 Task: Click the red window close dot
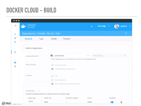pyautogui.click(x=14, y=21)
